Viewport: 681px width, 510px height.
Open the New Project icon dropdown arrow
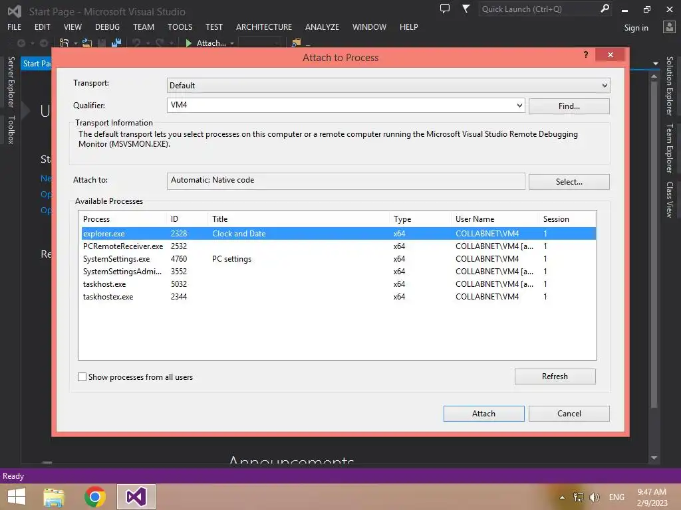[x=76, y=43]
